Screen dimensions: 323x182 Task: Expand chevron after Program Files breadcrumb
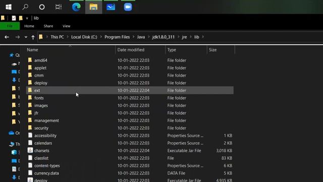tap(133, 37)
